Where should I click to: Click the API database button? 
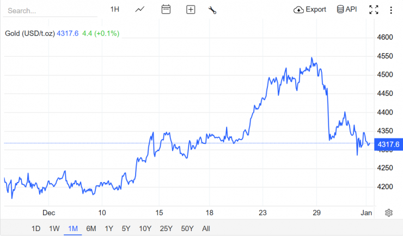tap(346, 9)
